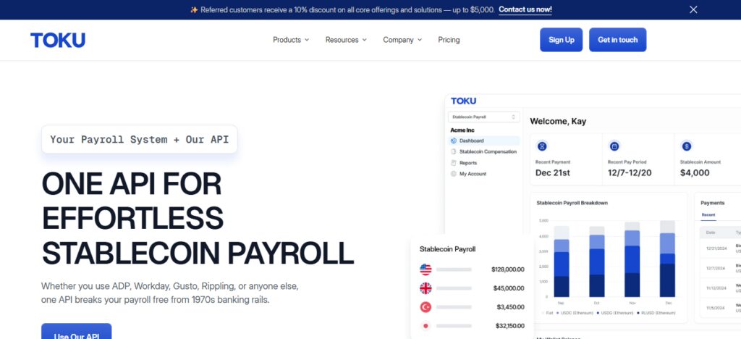Click the Japan flag icon
Image resolution: width=741 pixels, height=339 pixels.
click(425, 326)
